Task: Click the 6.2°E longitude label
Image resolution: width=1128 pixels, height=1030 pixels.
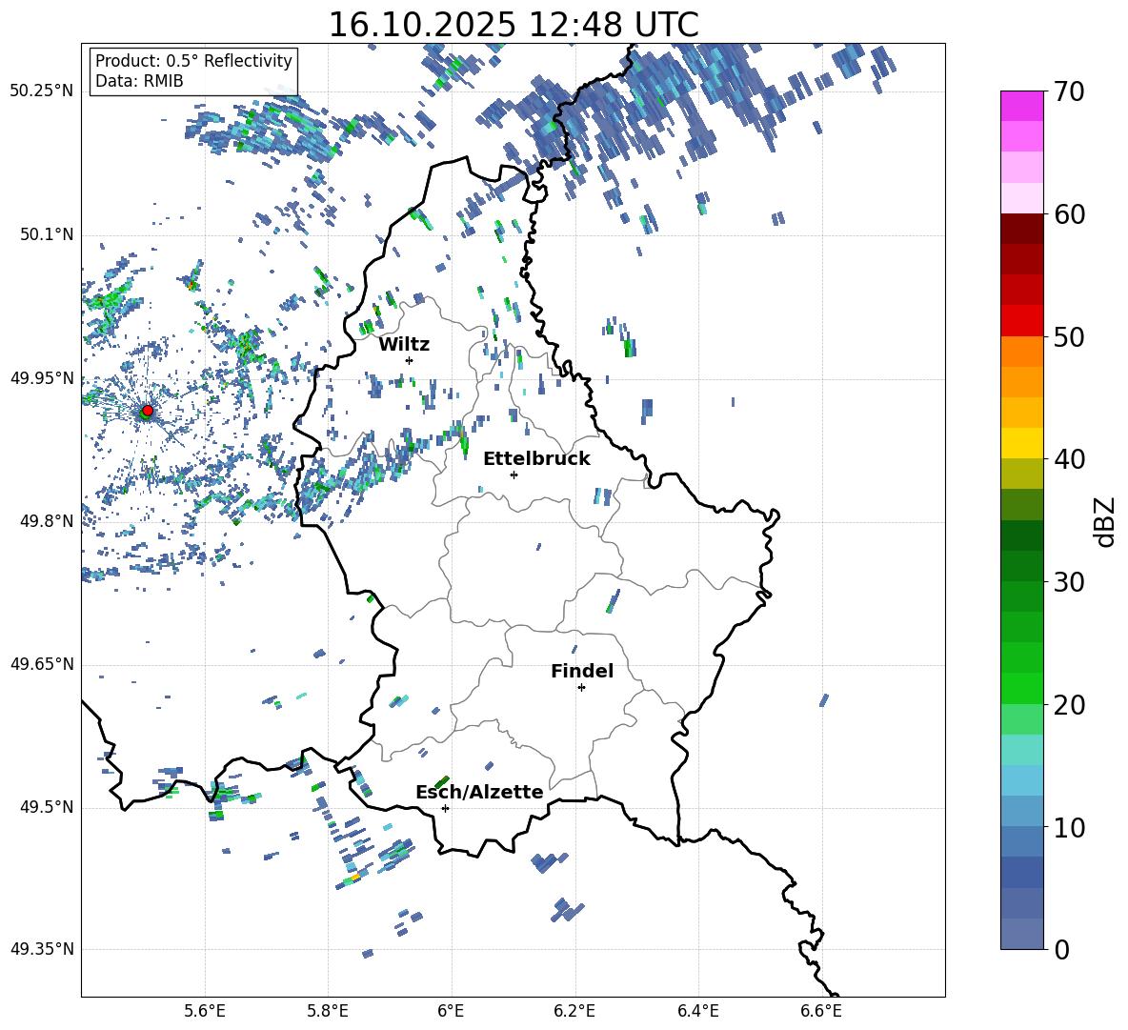Action: pos(574,1011)
